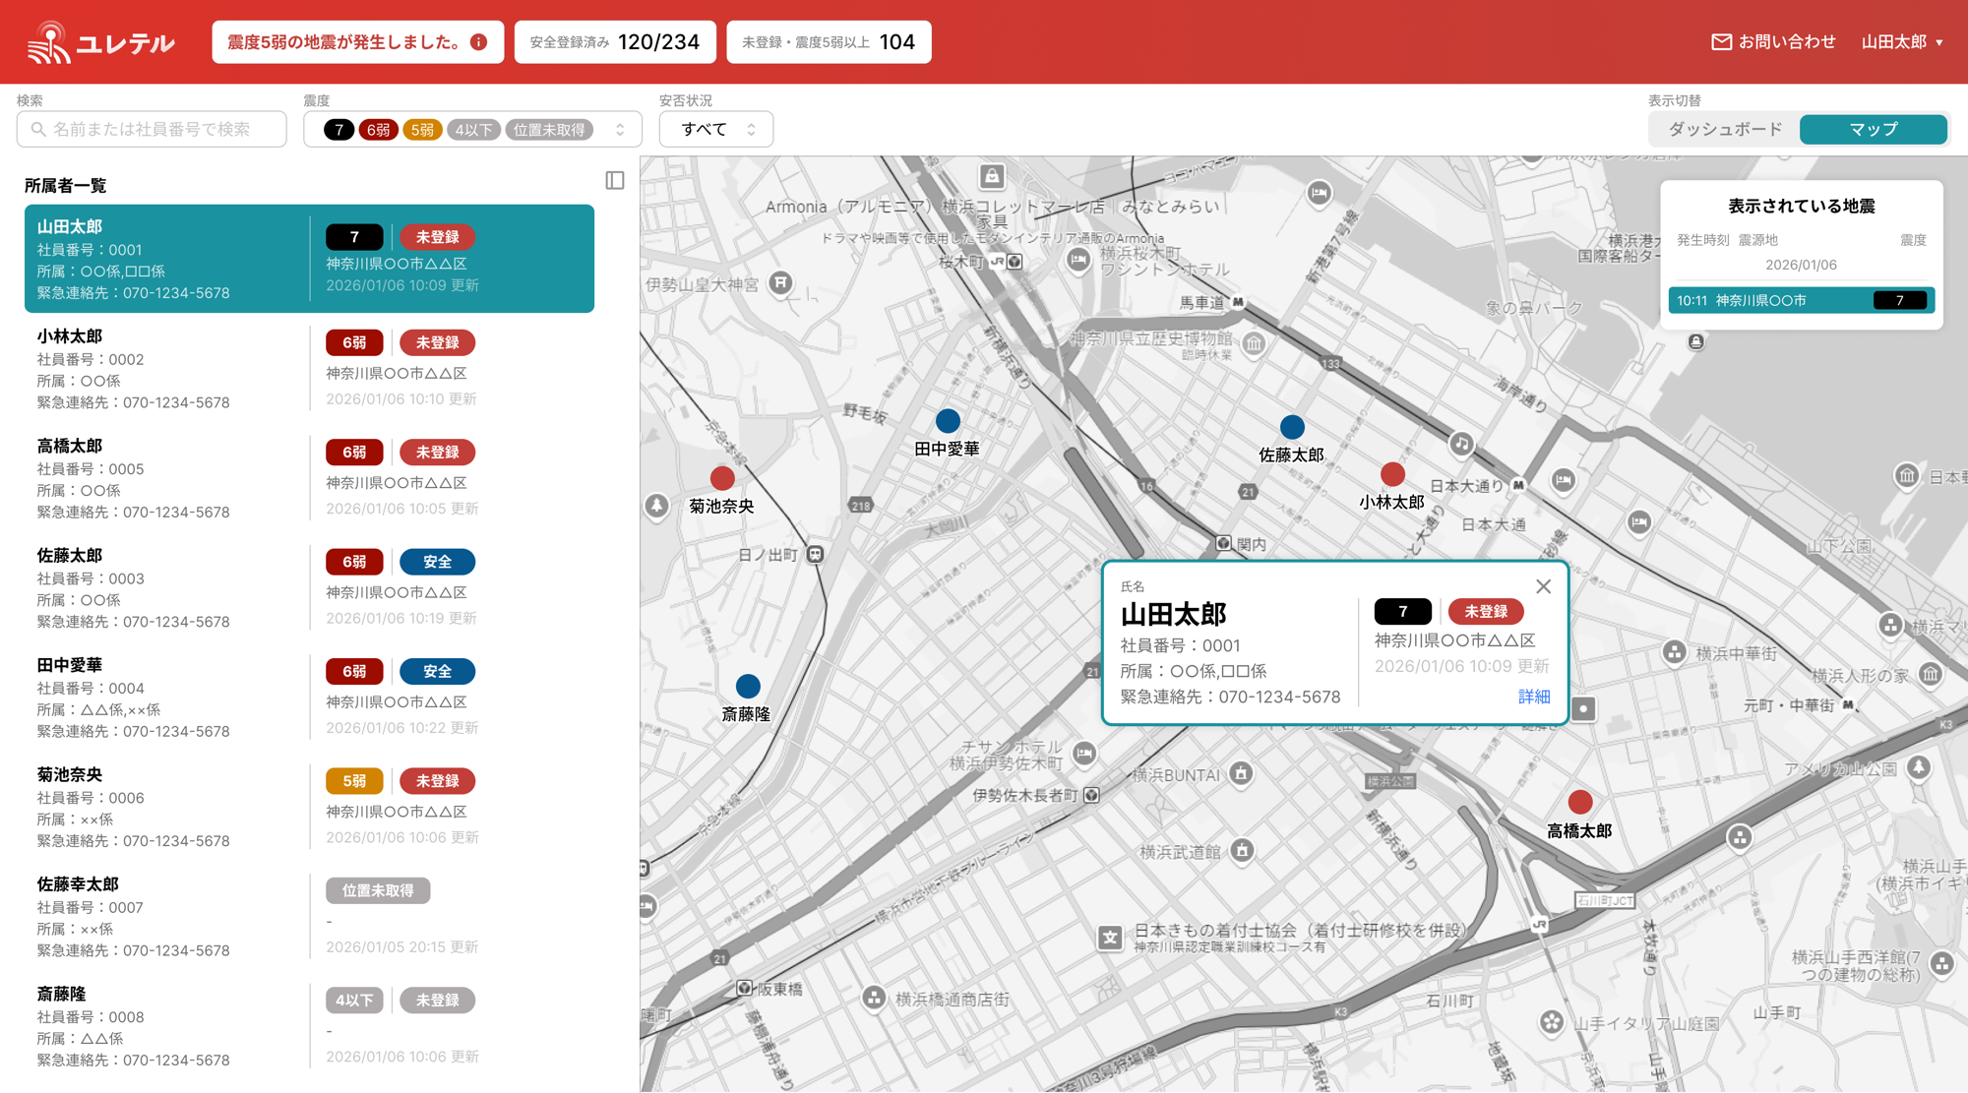Click the blue map pin for 田中愛華
This screenshot has width=1968, height=1093.
point(948,421)
